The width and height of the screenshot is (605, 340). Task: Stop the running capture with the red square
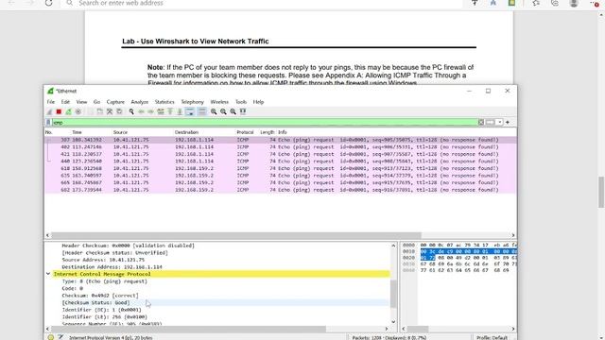click(59, 111)
